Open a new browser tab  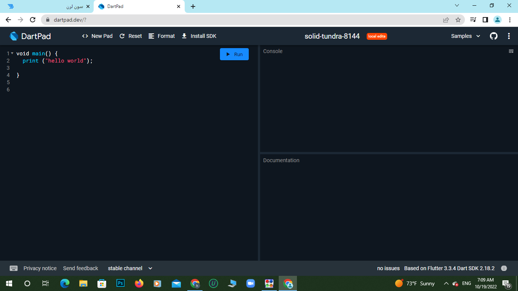193,6
